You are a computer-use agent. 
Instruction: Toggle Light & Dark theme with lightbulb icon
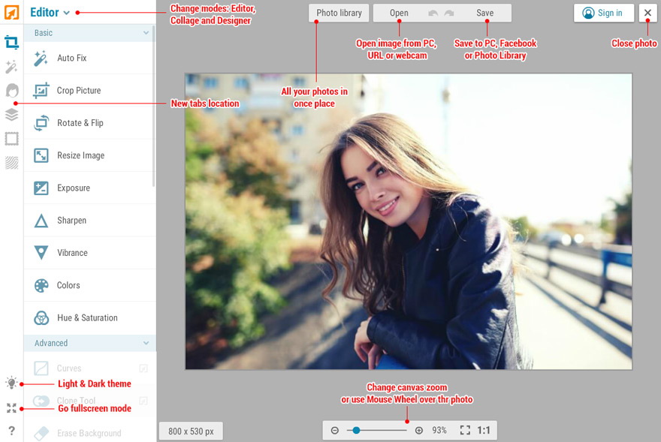[x=11, y=383]
